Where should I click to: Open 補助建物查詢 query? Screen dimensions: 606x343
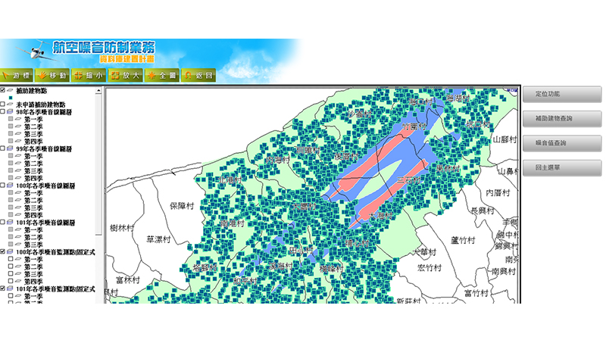coord(561,118)
